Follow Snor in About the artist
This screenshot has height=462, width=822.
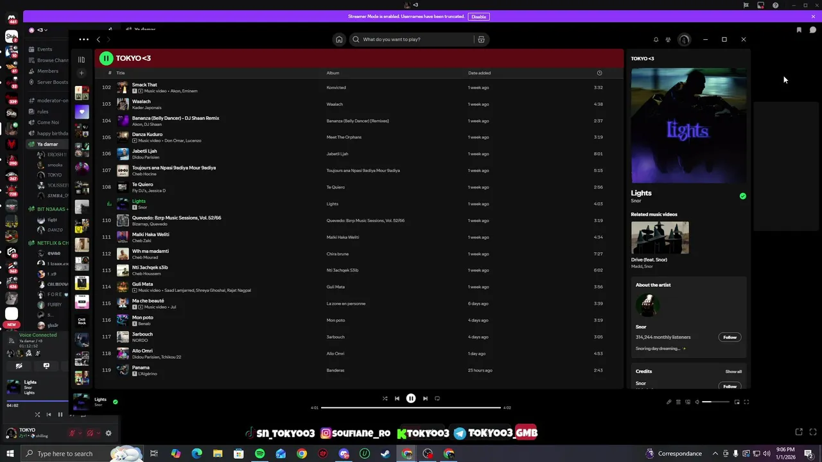tap(730, 338)
